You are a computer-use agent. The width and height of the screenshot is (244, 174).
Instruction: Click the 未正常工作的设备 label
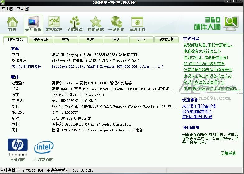pos(27,67)
